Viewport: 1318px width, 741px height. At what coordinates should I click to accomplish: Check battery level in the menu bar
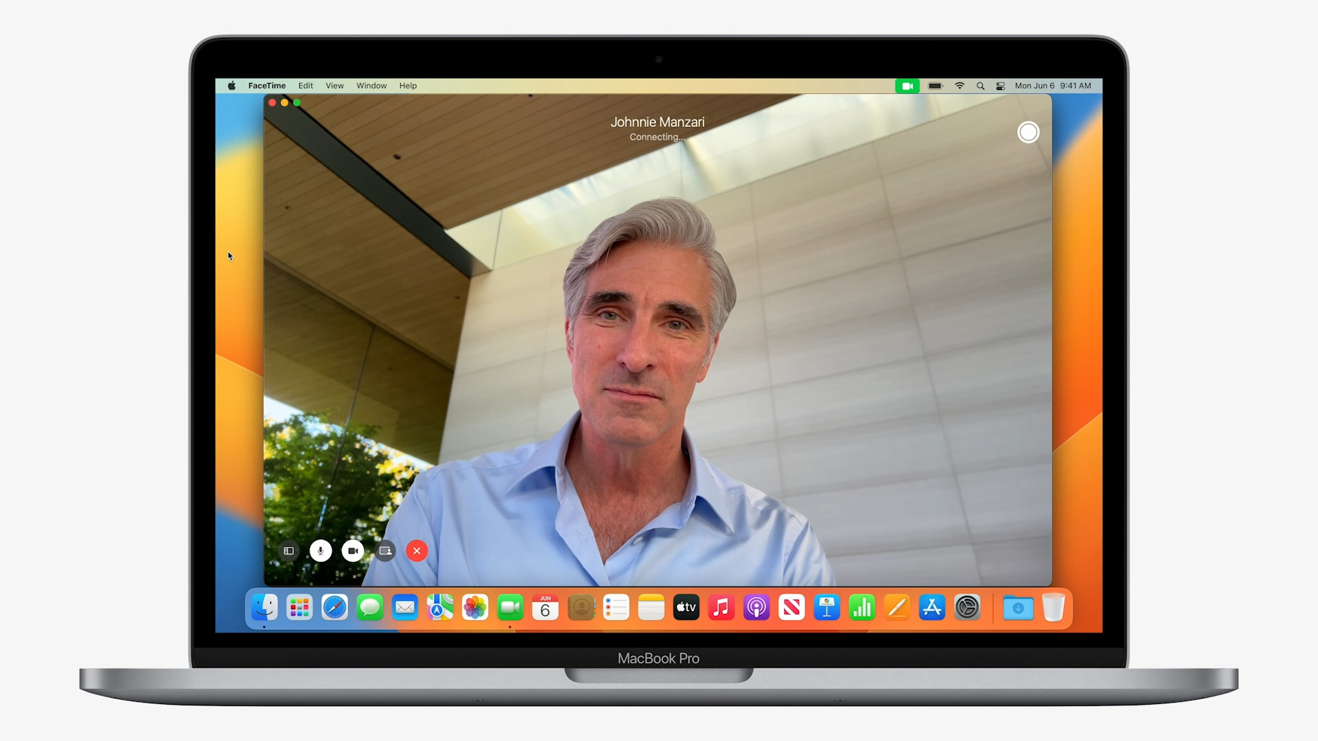(x=935, y=86)
